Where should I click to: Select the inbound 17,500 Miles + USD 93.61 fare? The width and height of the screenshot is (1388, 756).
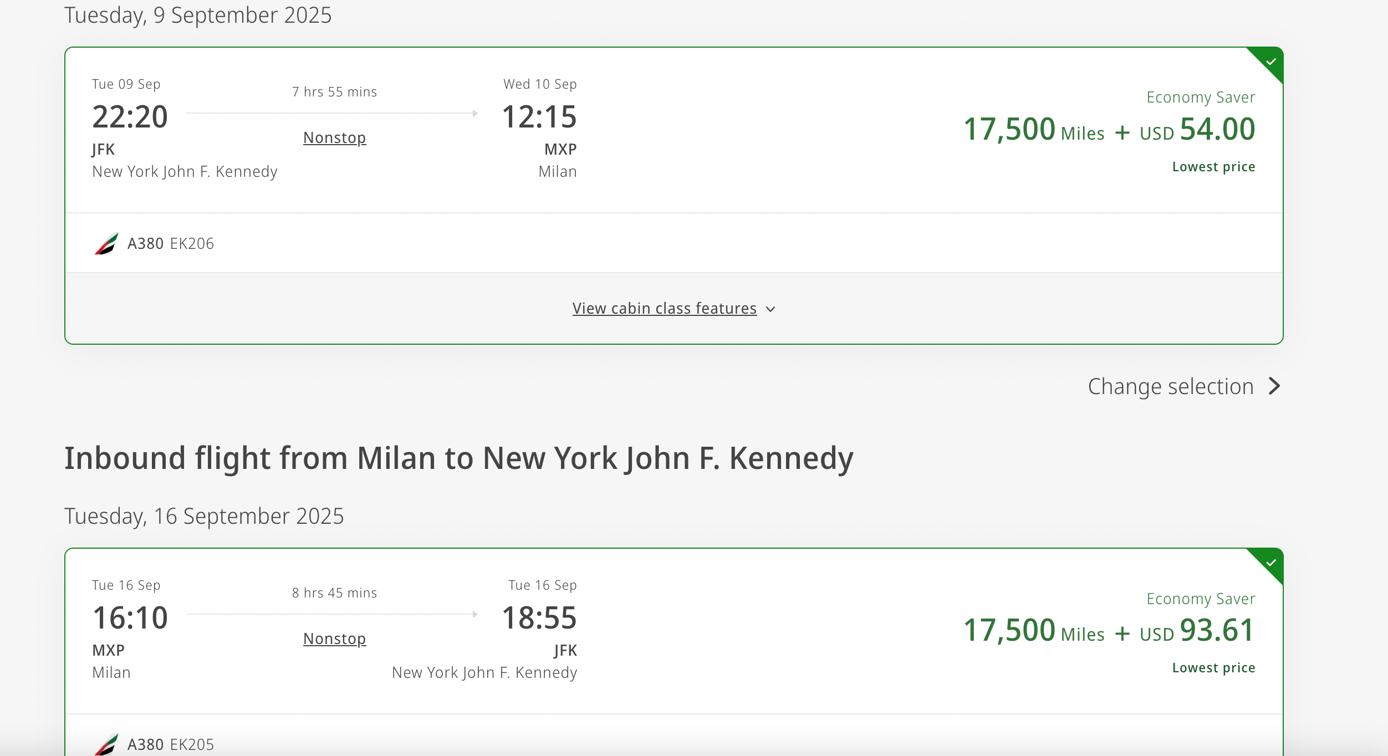(x=1109, y=631)
